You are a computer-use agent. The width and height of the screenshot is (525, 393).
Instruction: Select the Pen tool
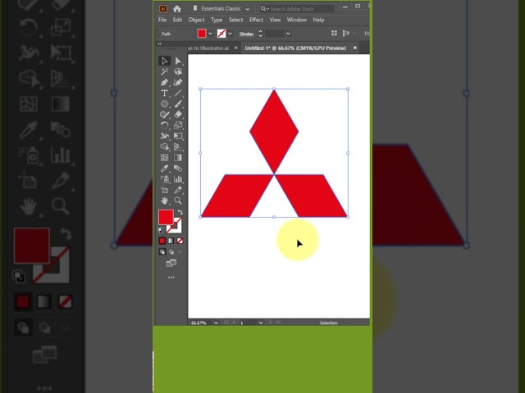point(164,82)
